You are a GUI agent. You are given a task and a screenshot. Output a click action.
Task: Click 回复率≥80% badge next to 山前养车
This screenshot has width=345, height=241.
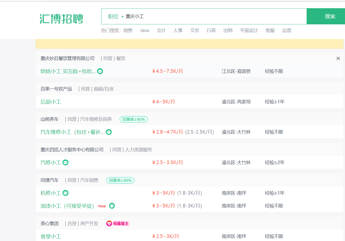(x=134, y=119)
